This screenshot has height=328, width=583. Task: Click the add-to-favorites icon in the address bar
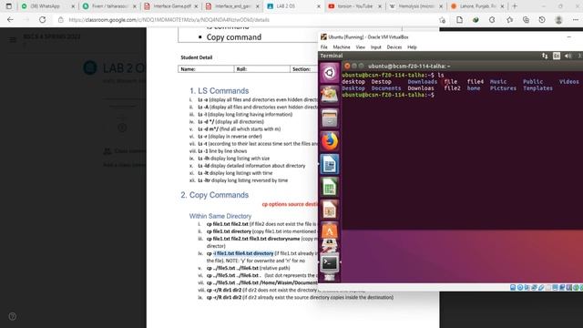[442, 20]
